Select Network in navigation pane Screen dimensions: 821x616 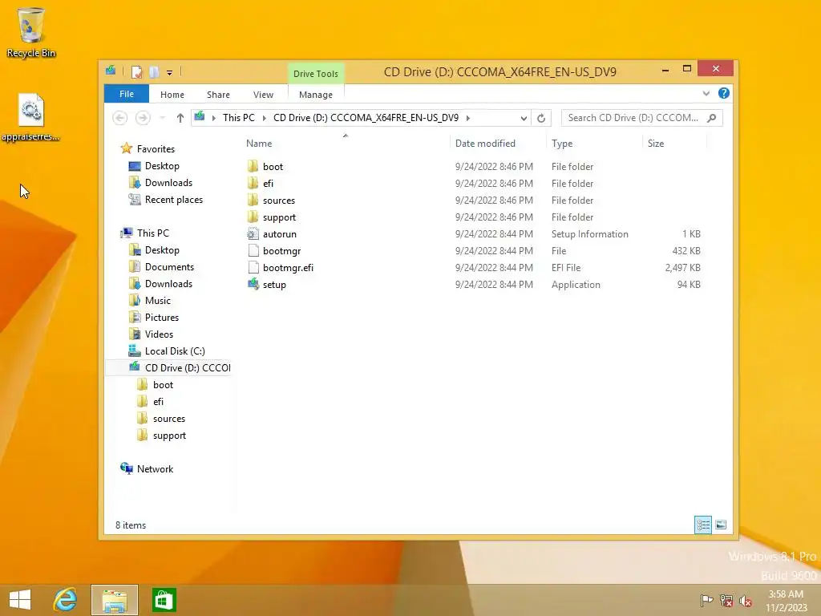pos(155,468)
